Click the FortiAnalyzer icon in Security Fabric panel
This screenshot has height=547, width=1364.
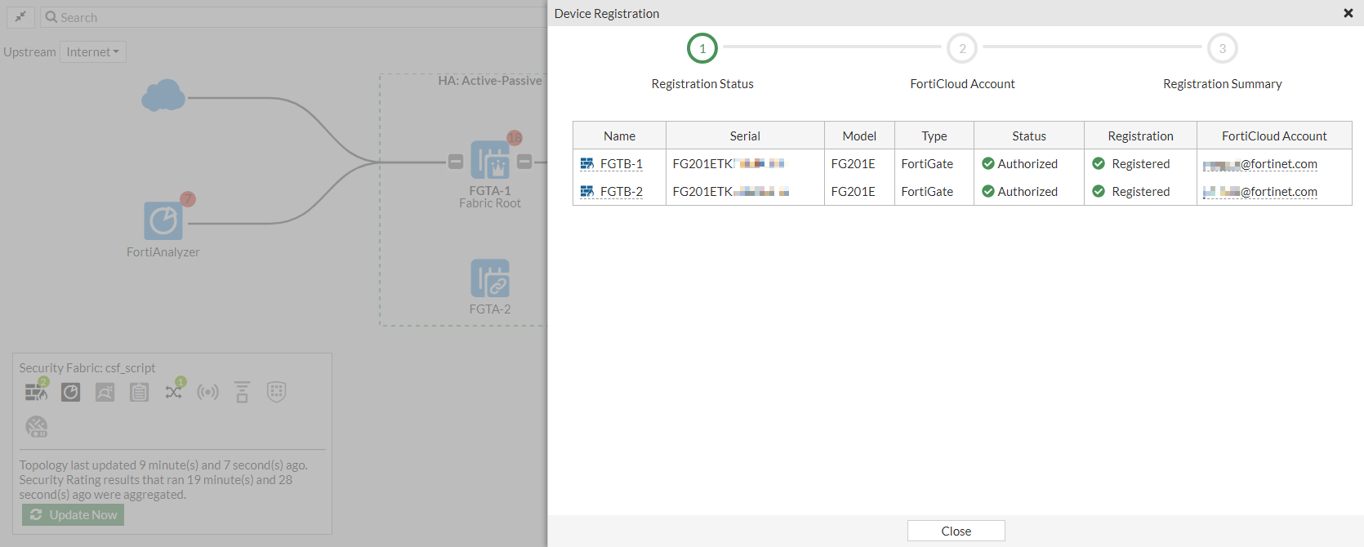[x=71, y=392]
